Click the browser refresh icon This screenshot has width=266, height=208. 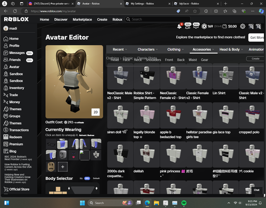15,11
